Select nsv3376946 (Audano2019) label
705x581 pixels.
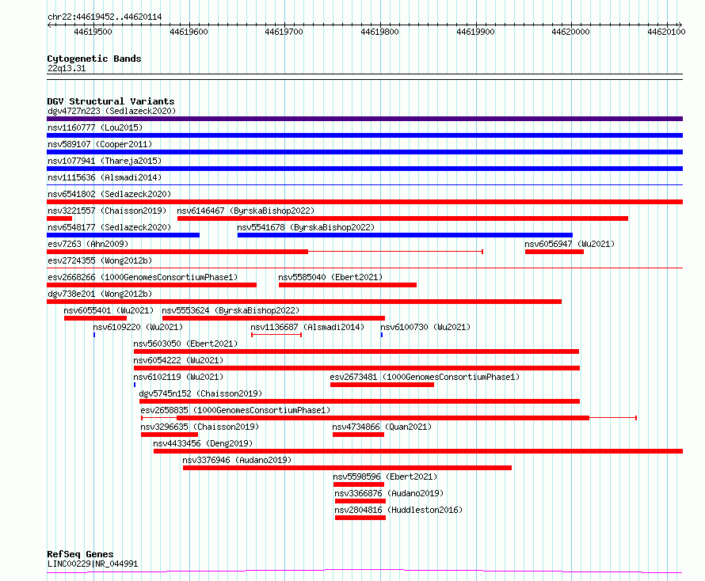[237, 460]
